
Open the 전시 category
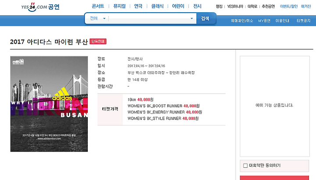pos(197,6)
